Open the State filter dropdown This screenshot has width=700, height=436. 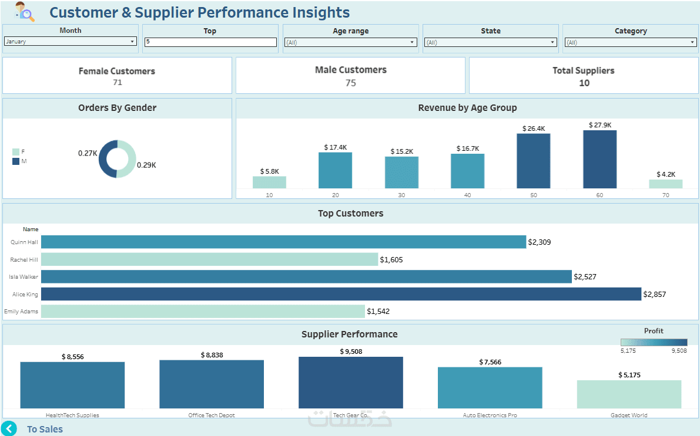pos(490,42)
